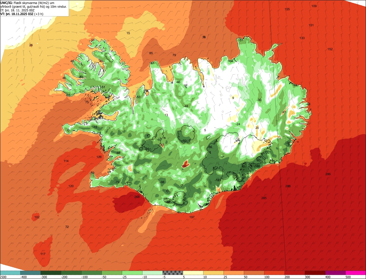Viewport: 366px width, 279px height.
Task: Click the map value '192' in the red patch
Action: pyautogui.click(x=184, y=166)
